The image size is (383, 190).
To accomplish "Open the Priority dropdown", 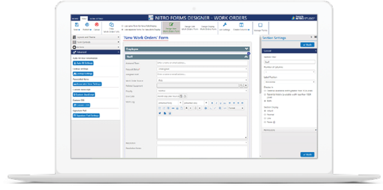I will [202, 91].
